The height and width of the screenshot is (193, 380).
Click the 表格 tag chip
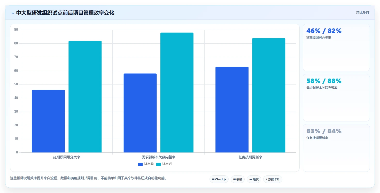coord(238,179)
